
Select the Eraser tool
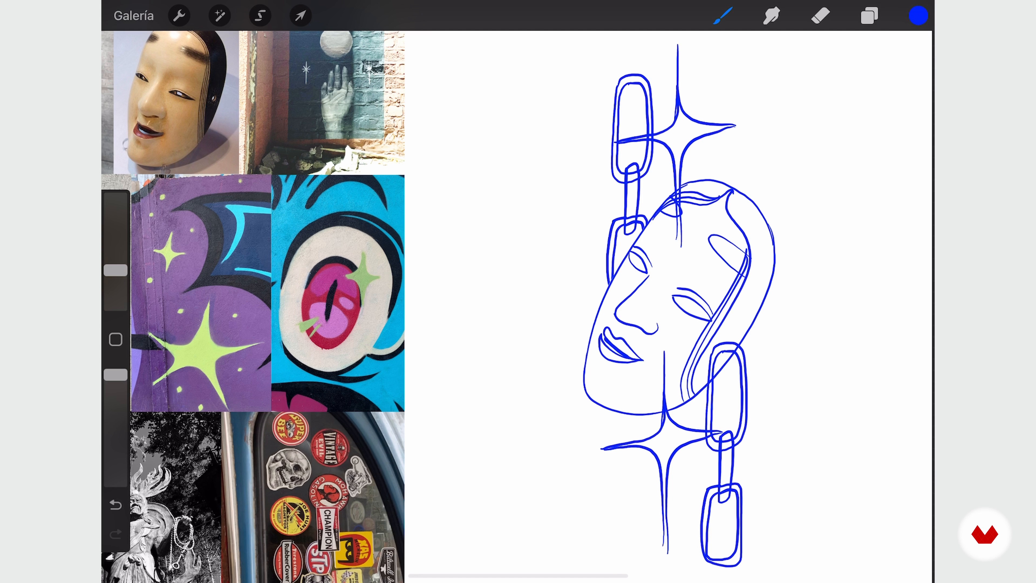[820, 16]
